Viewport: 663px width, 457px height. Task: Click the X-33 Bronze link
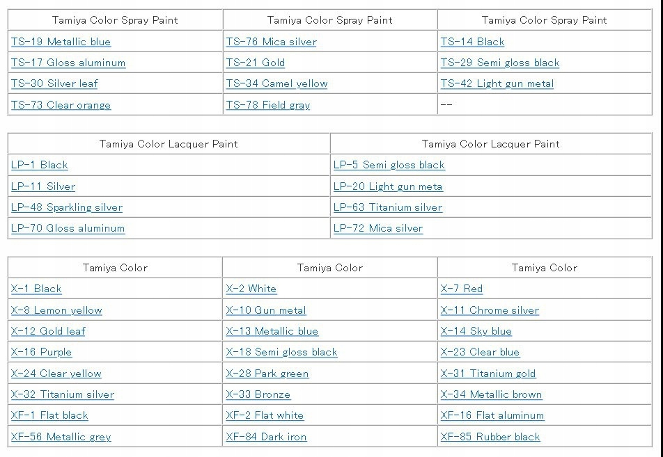(x=258, y=394)
